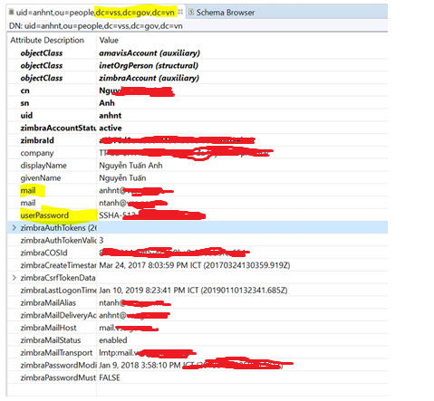Image resolution: width=434 pixels, height=401 pixels.
Task: Select amavisAccount (auxiliary) value
Action: [x=149, y=53]
